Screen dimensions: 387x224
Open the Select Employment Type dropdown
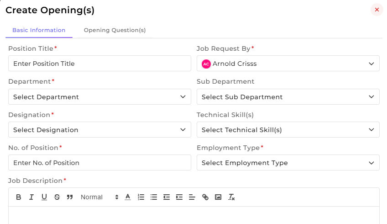tap(288, 163)
